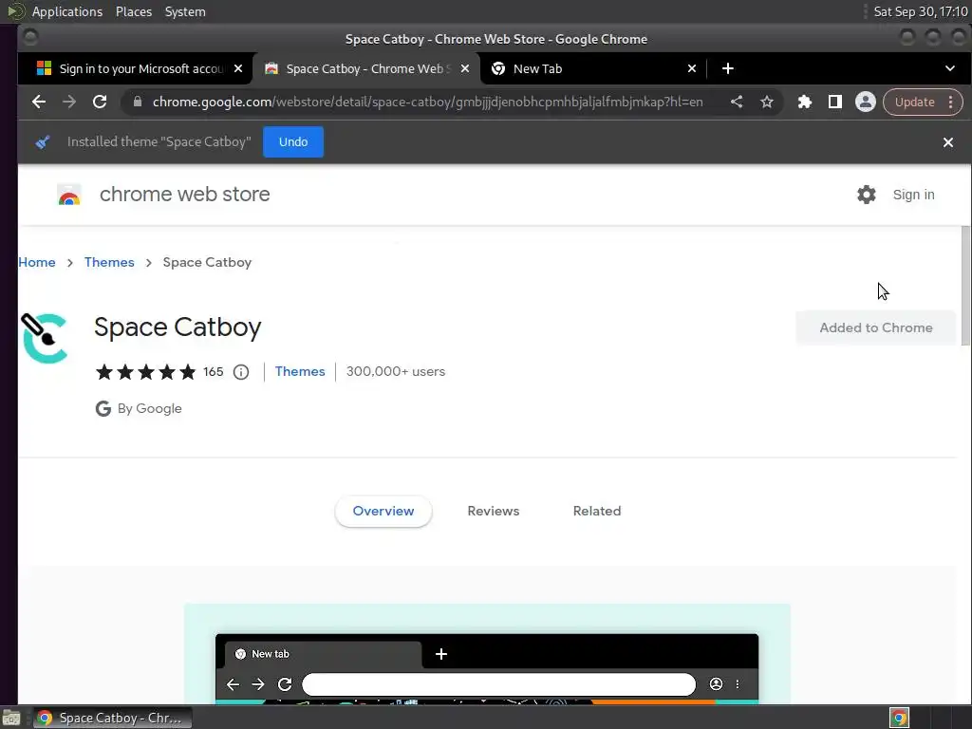Reload the Space Catboy page

100,102
